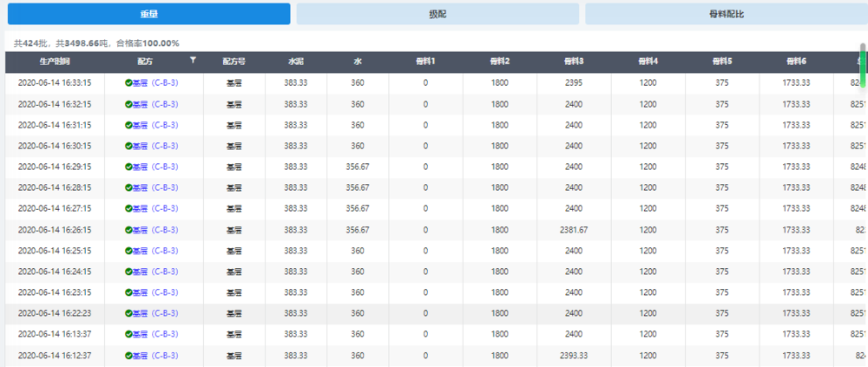Screen dimensions: 868x367
Task: Select the 骨料配比 tab
Action: 726,14
